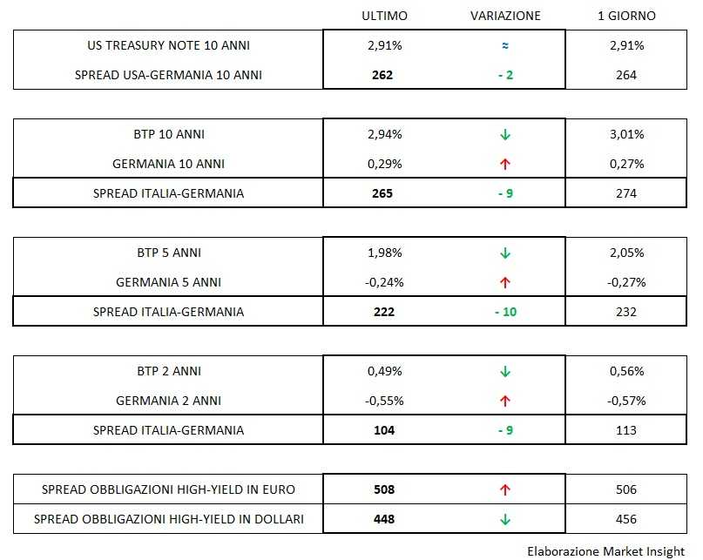Select the bold 448 high-yield dollar value
Image resolution: width=703 pixels, height=560 pixels.
click(x=382, y=520)
